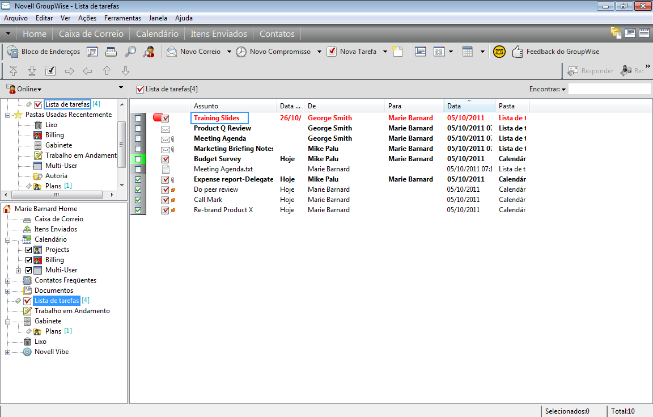Click the move-to-bottom arrow icon

click(x=32, y=71)
